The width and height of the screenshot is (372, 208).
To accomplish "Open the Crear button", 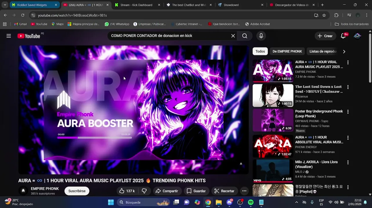I will [x=325, y=36].
